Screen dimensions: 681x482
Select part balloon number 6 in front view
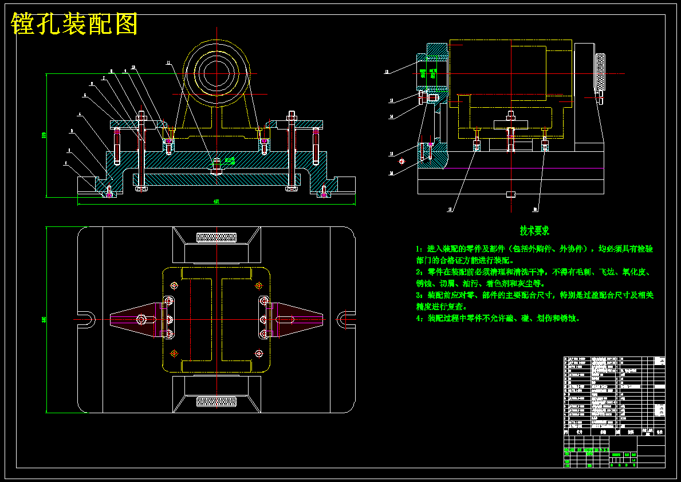[x=92, y=84]
